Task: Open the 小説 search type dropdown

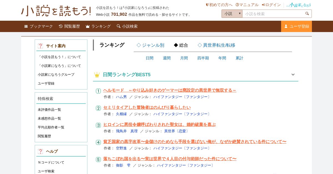Action: pos(232,14)
